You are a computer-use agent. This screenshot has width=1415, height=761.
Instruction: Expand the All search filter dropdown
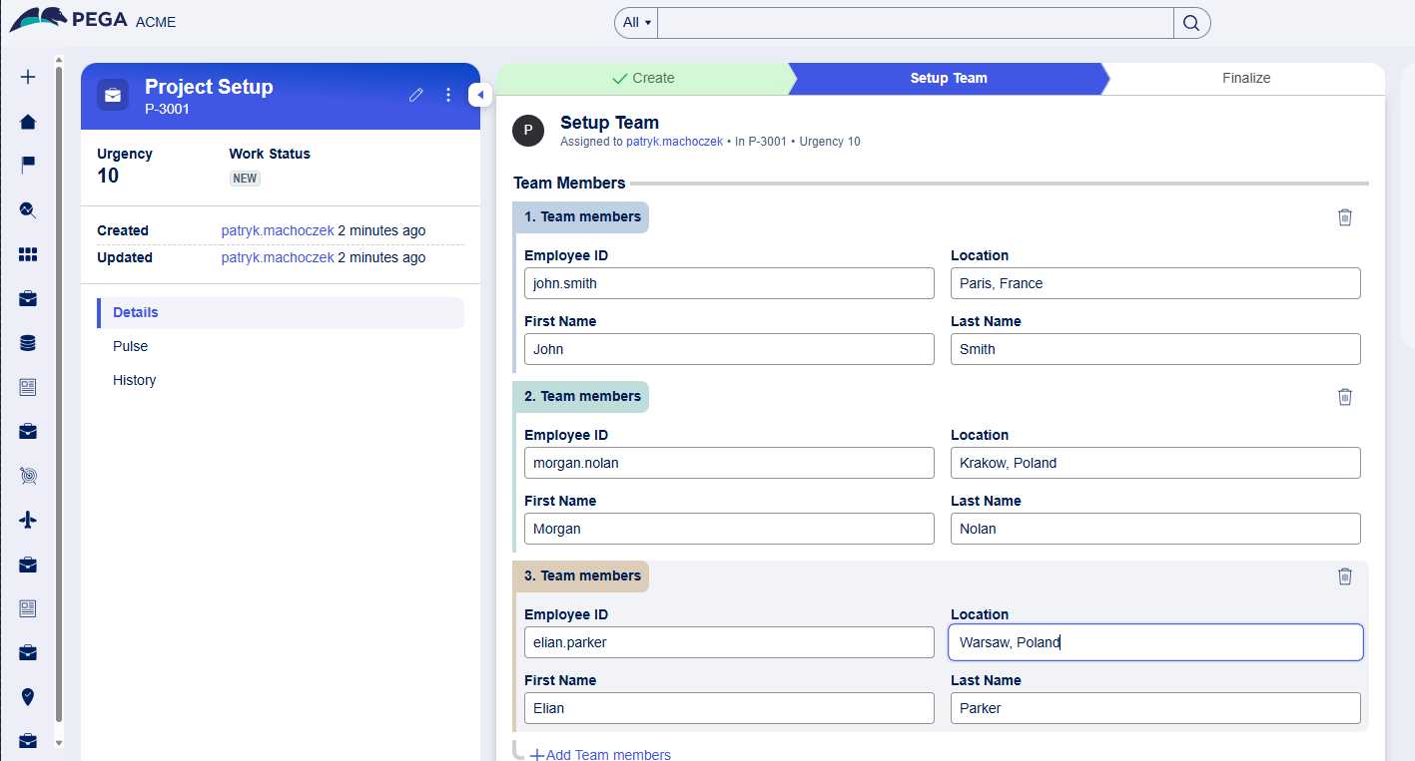[x=636, y=23]
